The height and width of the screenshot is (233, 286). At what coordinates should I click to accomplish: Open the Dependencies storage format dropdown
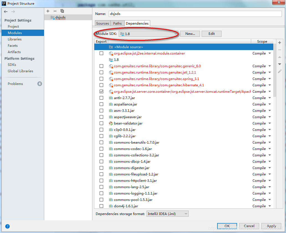[x=167, y=214]
